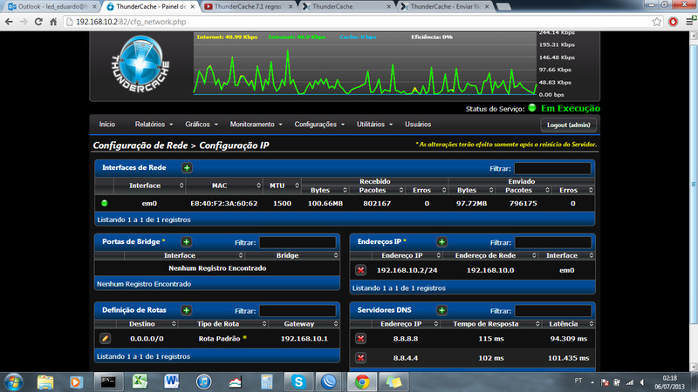Add a bridge port with plus icon
Image resolution: width=698 pixels, height=392 pixels.
pos(187,242)
